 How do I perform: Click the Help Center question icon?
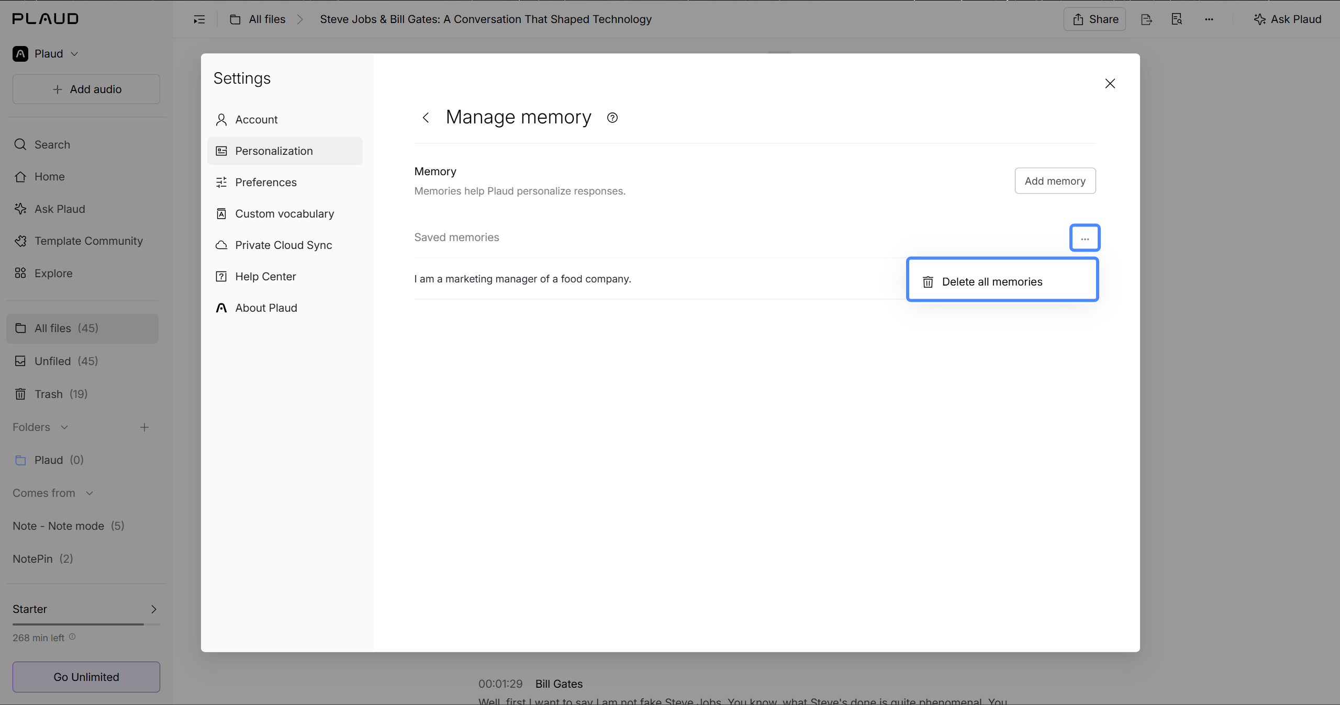click(221, 277)
